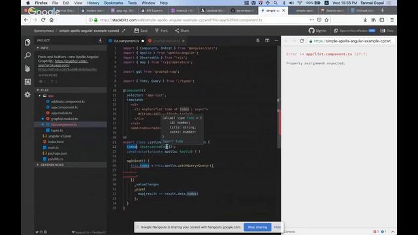418x235 pixels.
Task: Open the History menu
Action: click(93, 3)
